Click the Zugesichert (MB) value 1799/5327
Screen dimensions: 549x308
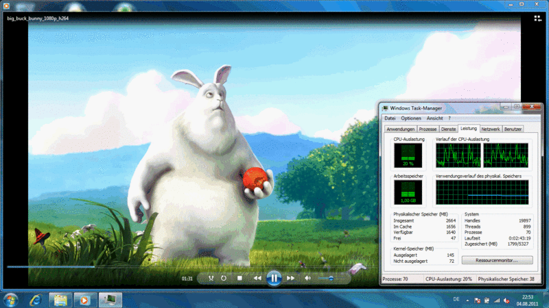point(518,244)
